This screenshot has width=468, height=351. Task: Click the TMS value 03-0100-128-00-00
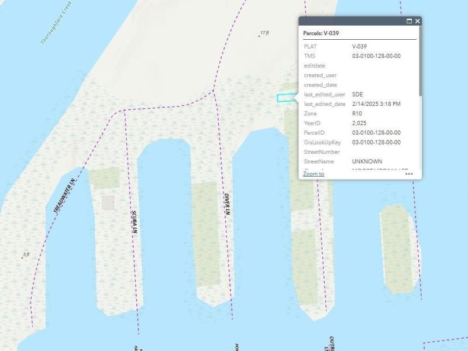click(x=376, y=56)
